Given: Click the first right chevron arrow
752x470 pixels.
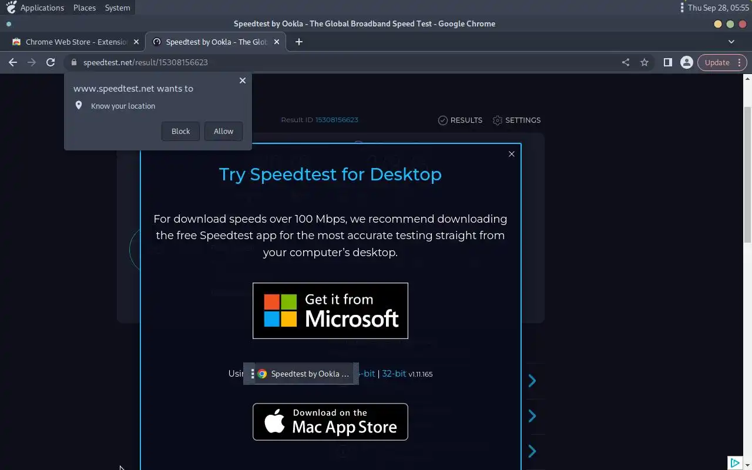Looking at the screenshot, I should (532, 381).
